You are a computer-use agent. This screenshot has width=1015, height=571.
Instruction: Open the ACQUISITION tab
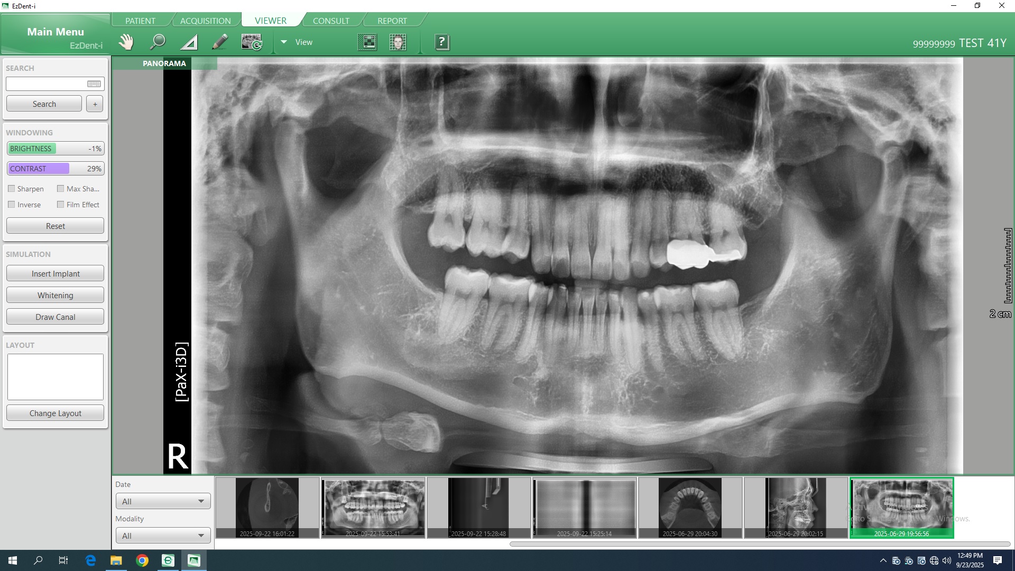coord(205,21)
